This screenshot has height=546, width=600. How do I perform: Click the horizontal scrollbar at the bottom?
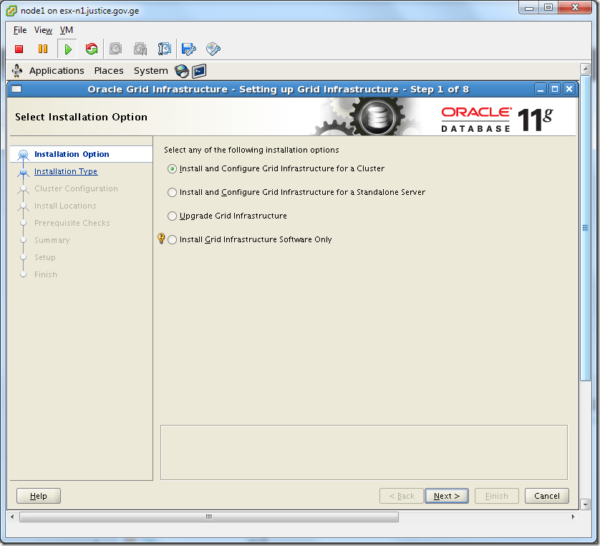(x=208, y=516)
